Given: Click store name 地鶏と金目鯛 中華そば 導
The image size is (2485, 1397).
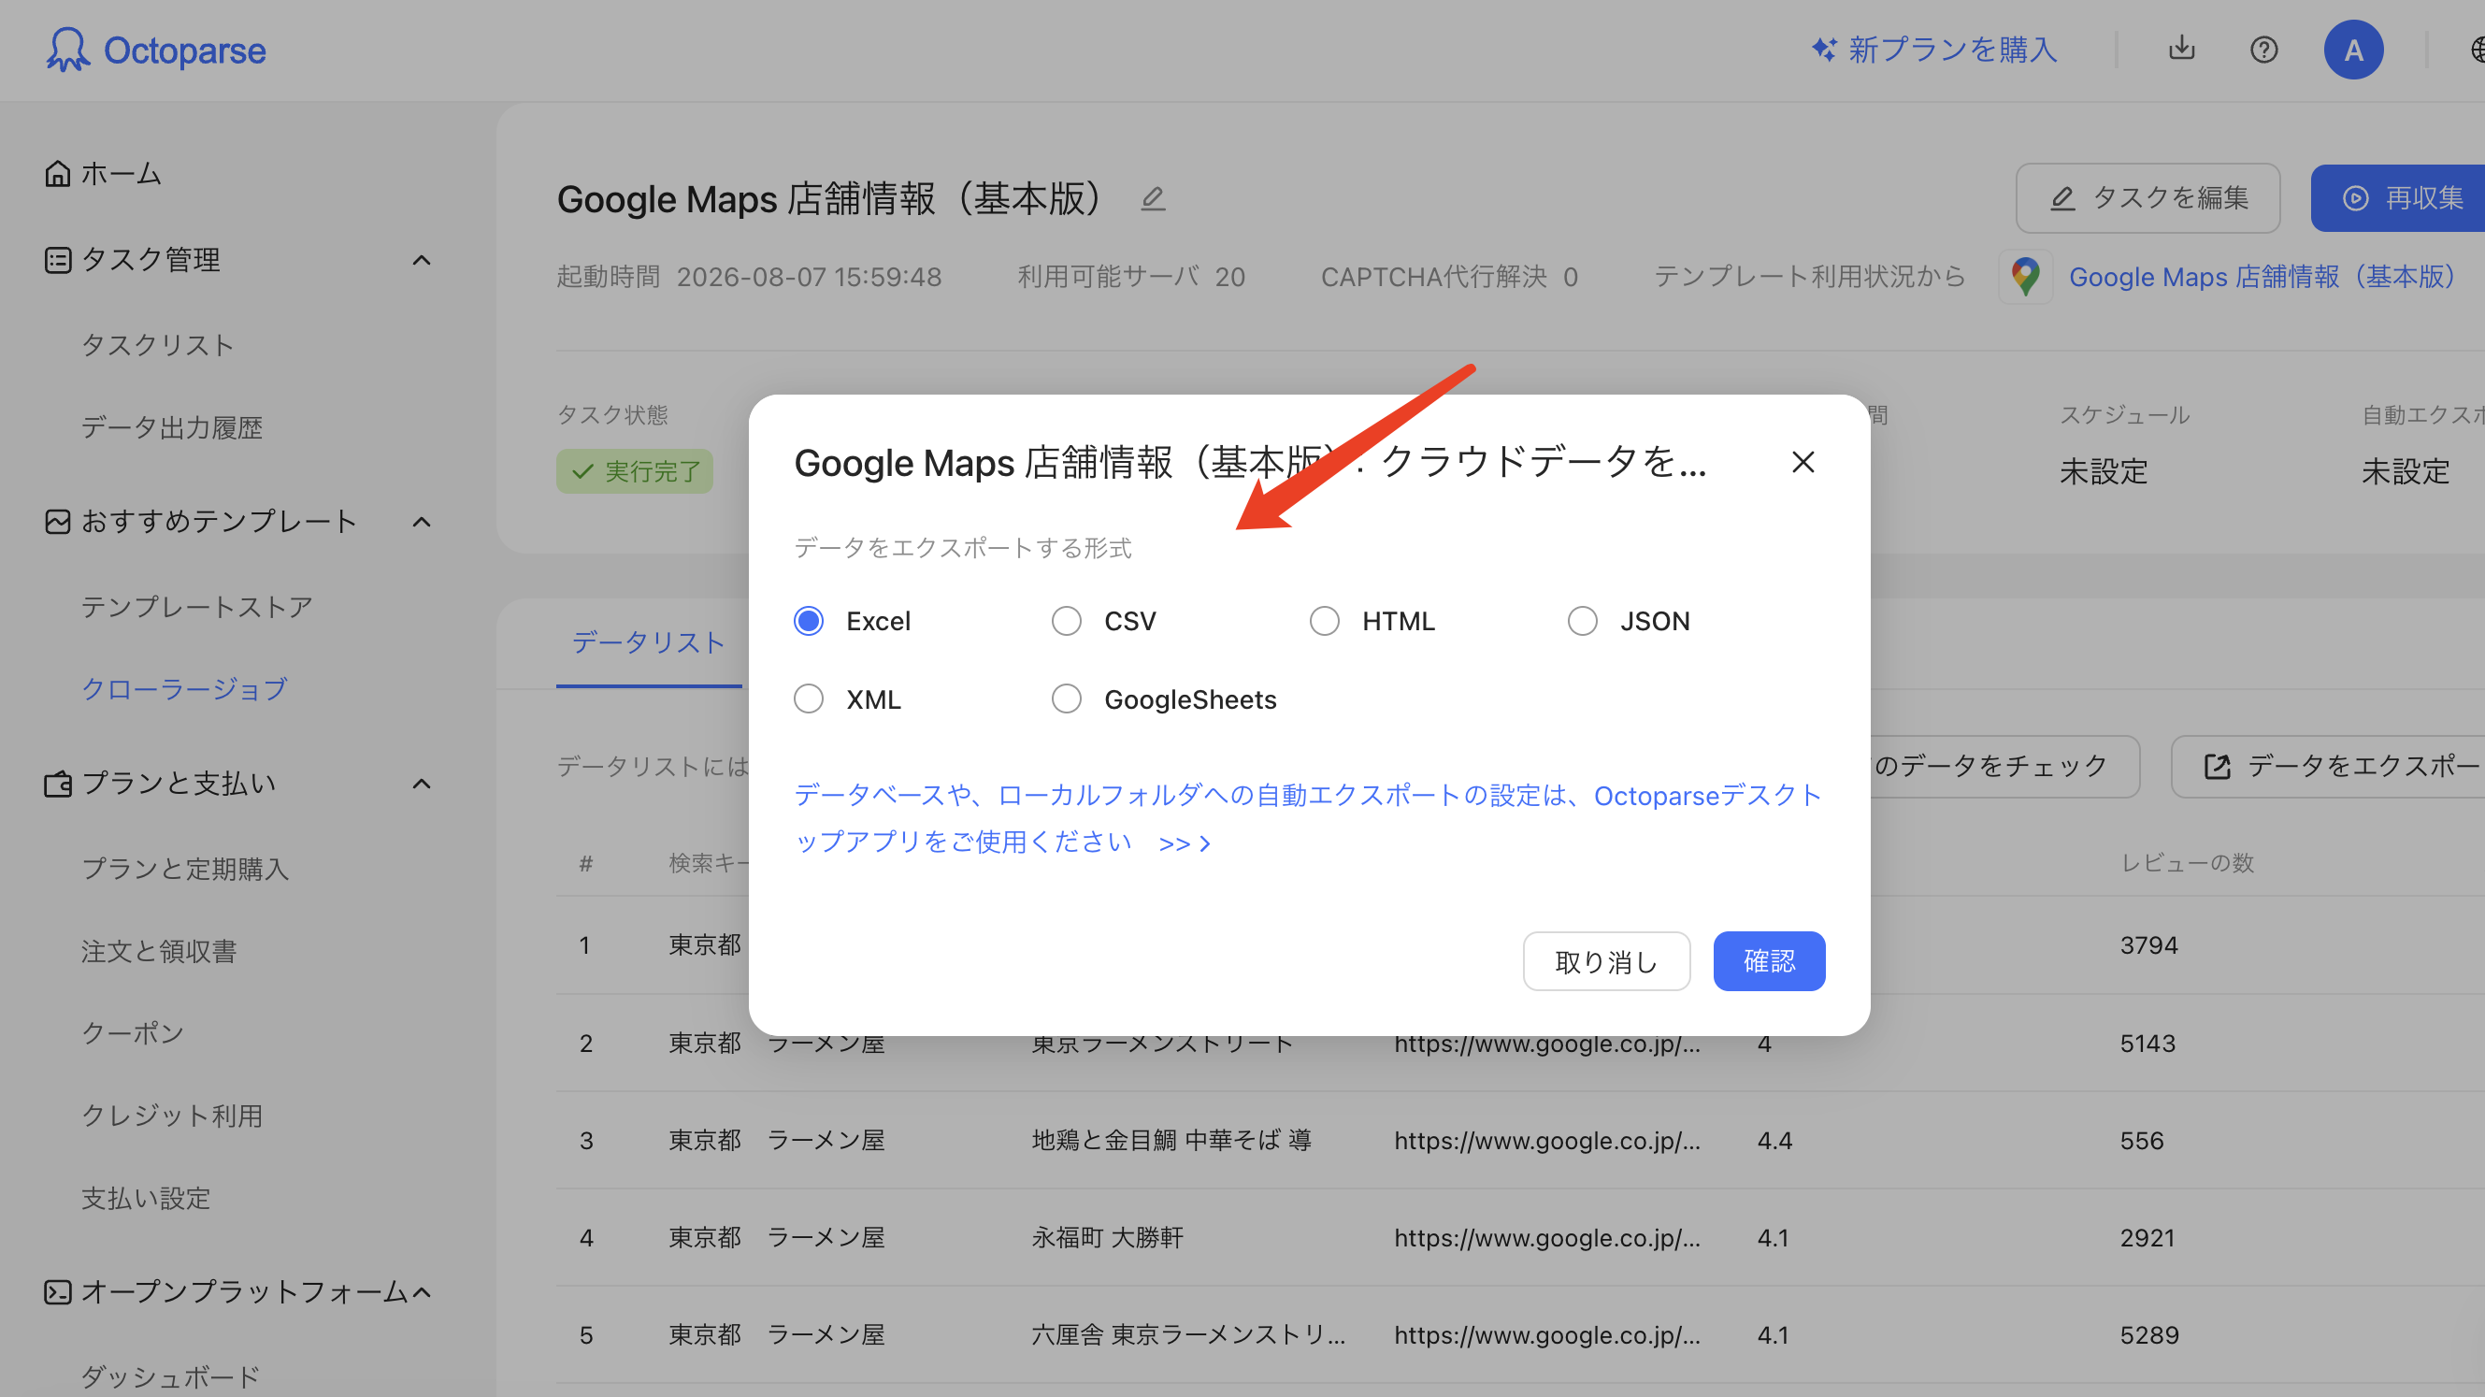Looking at the screenshot, I should pos(1171,1141).
